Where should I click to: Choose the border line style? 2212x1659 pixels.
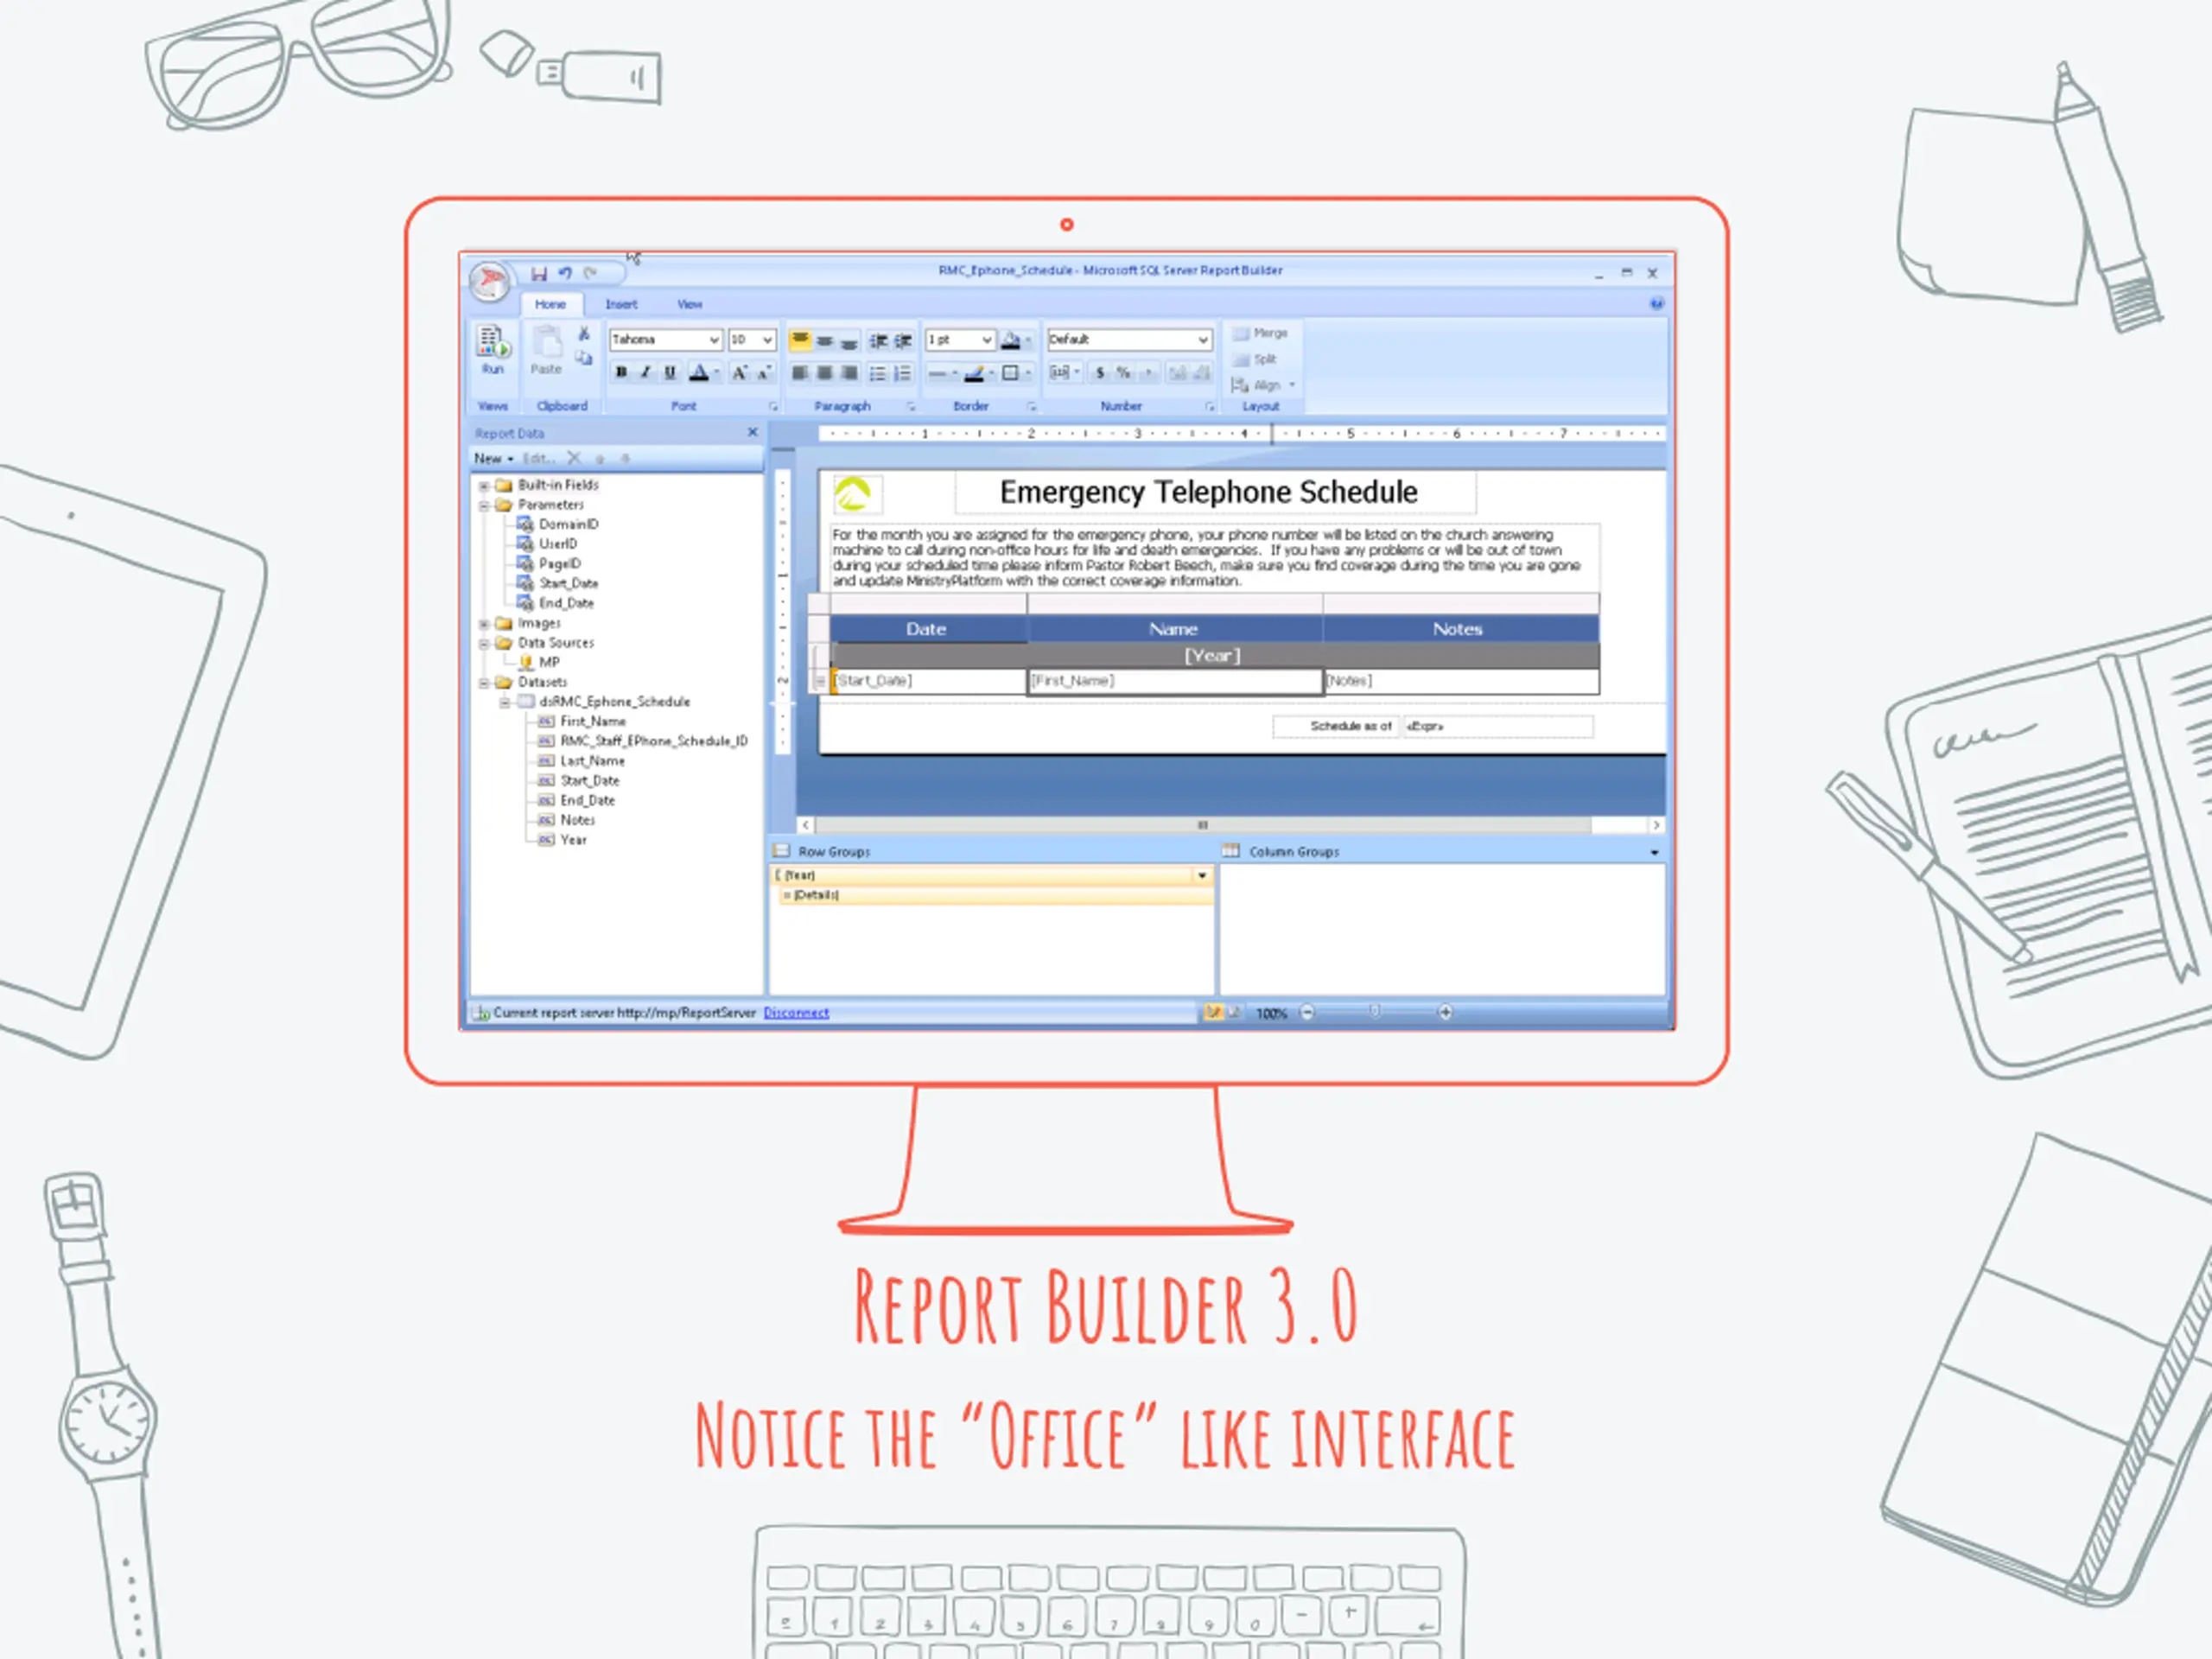(942, 374)
